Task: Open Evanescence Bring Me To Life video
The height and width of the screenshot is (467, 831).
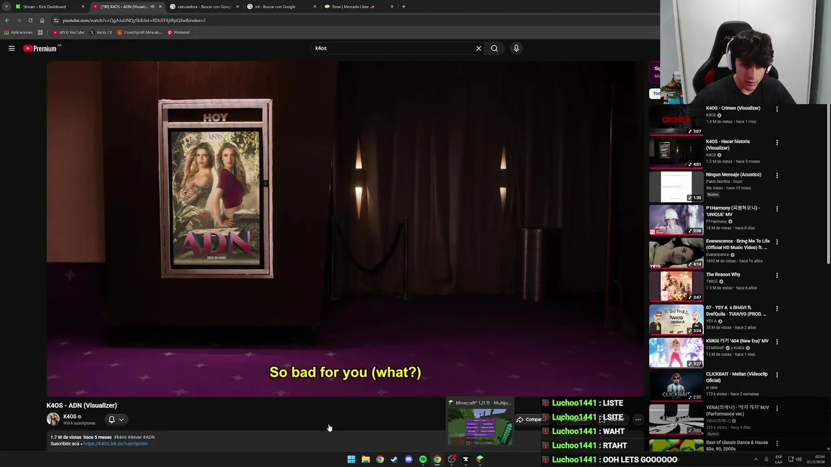Action: click(738, 245)
